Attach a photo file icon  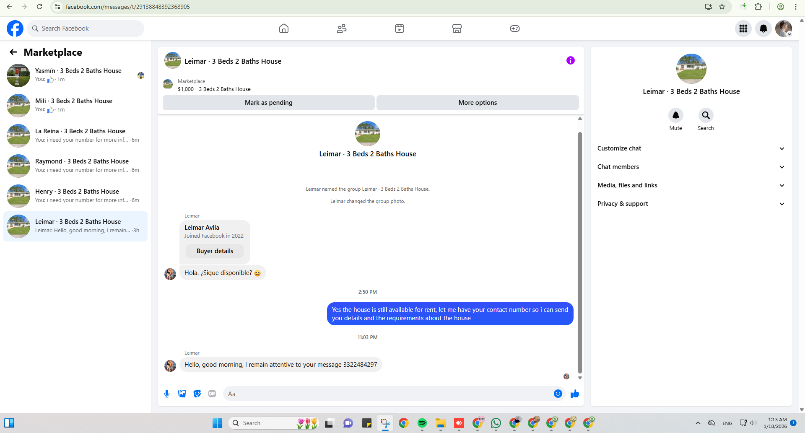pyautogui.click(x=182, y=394)
